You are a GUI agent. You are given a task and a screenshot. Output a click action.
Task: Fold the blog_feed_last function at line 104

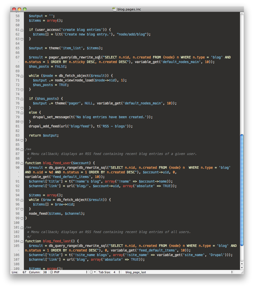[x=22, y=242]
